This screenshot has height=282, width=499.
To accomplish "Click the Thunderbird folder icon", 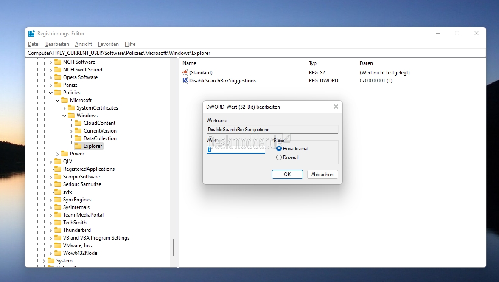I will pyautogui.click(x=58, y=230).
